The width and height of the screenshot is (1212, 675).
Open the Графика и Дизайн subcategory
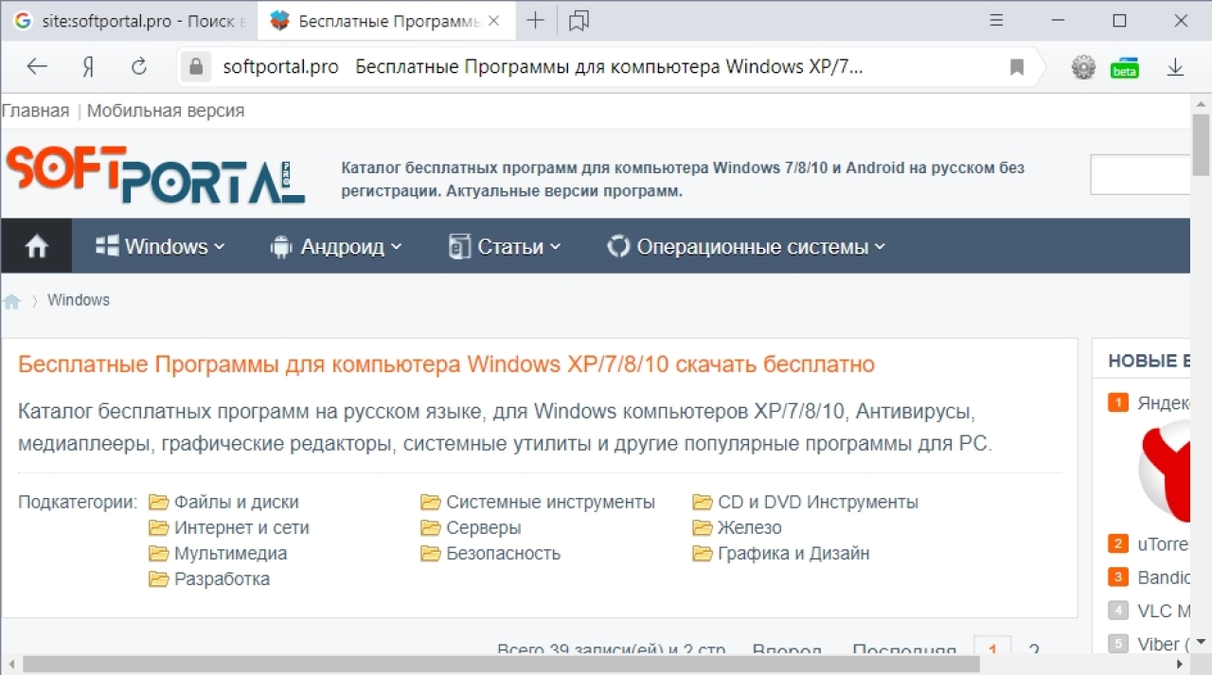coord(793,553)
